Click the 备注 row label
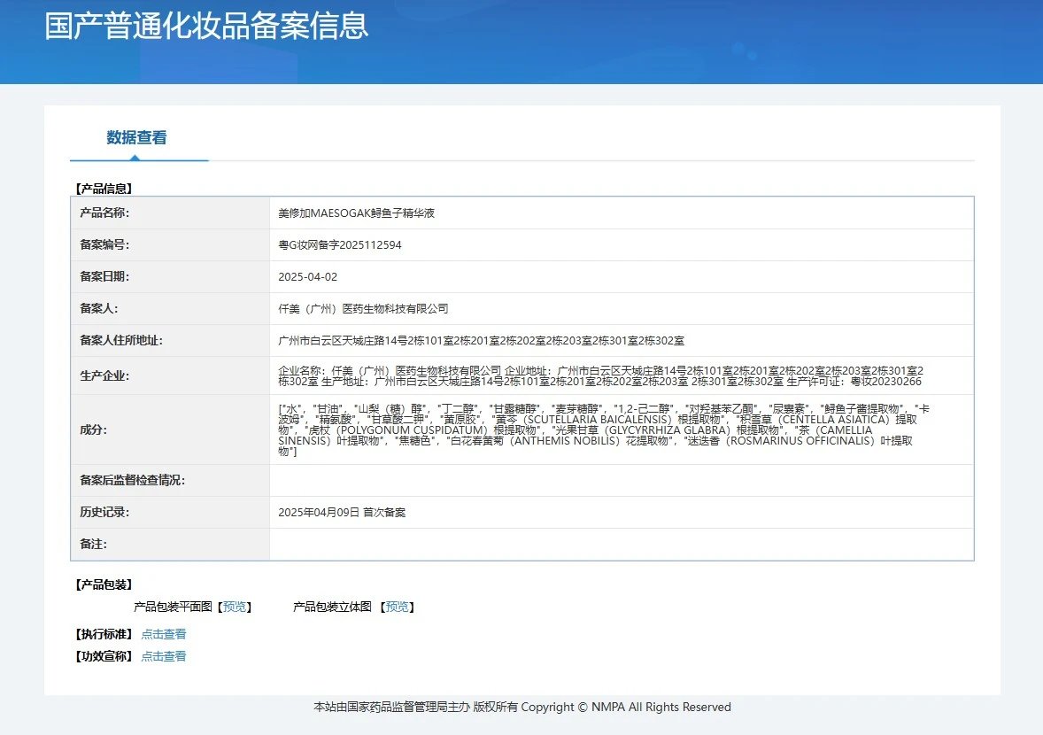Viewport: 1043px width, 735px height. 94,544
